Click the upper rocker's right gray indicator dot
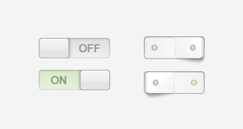Viewport: 243px width, 129px height. point(193,48)
